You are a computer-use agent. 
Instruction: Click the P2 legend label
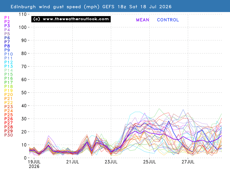point(7,22)
